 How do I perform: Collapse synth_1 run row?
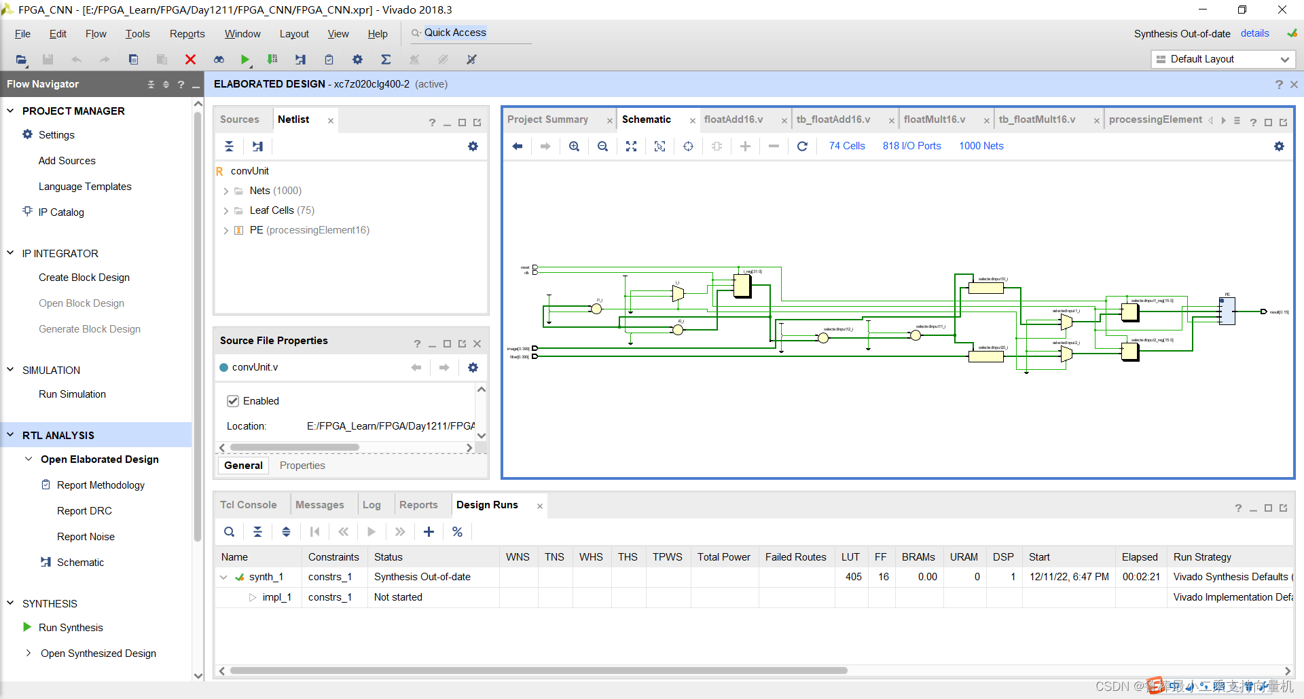(223, 578)
